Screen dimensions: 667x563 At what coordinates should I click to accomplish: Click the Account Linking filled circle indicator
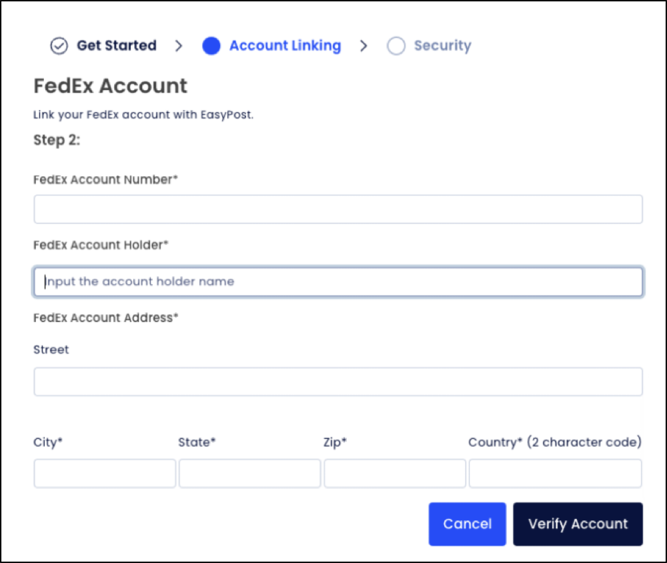tap(211, 45)
